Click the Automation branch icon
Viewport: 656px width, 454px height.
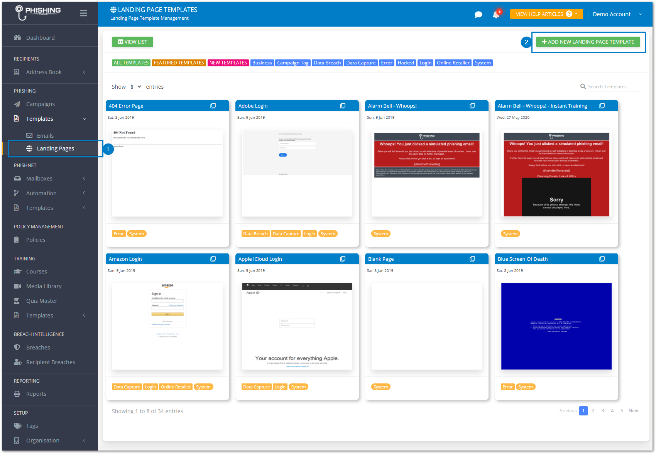click(16, 193)
